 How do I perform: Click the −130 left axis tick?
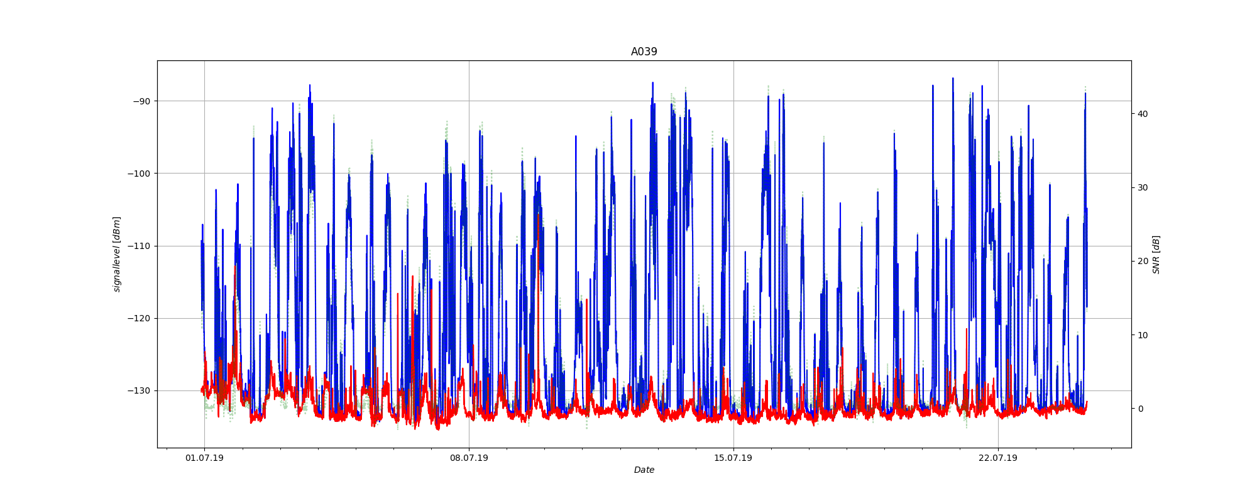[139, 390]
